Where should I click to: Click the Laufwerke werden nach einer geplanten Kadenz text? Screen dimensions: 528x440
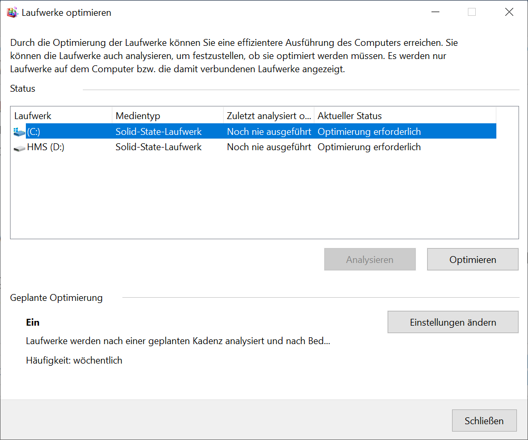(178, 341)
